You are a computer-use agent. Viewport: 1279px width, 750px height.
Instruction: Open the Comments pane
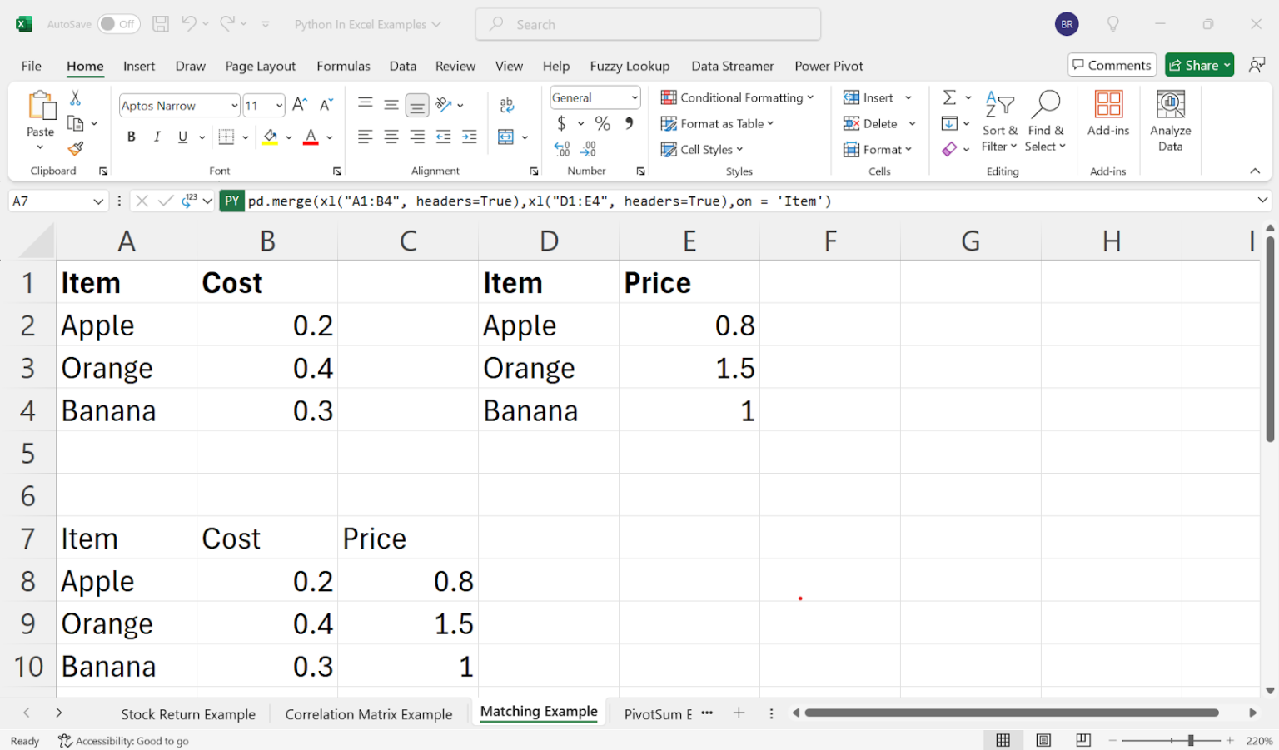[1112, 64]
